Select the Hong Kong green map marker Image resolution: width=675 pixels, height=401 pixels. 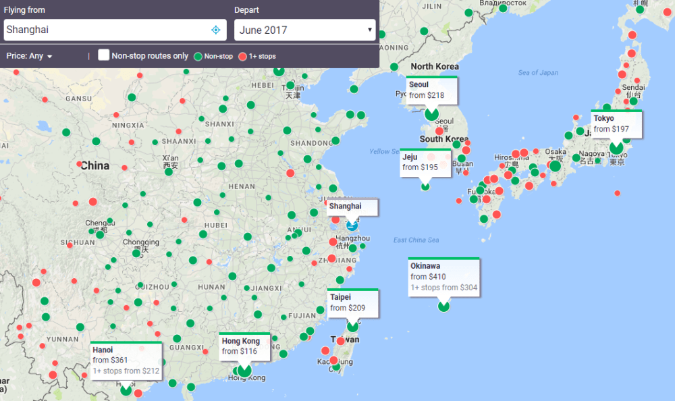pos(244,370)
